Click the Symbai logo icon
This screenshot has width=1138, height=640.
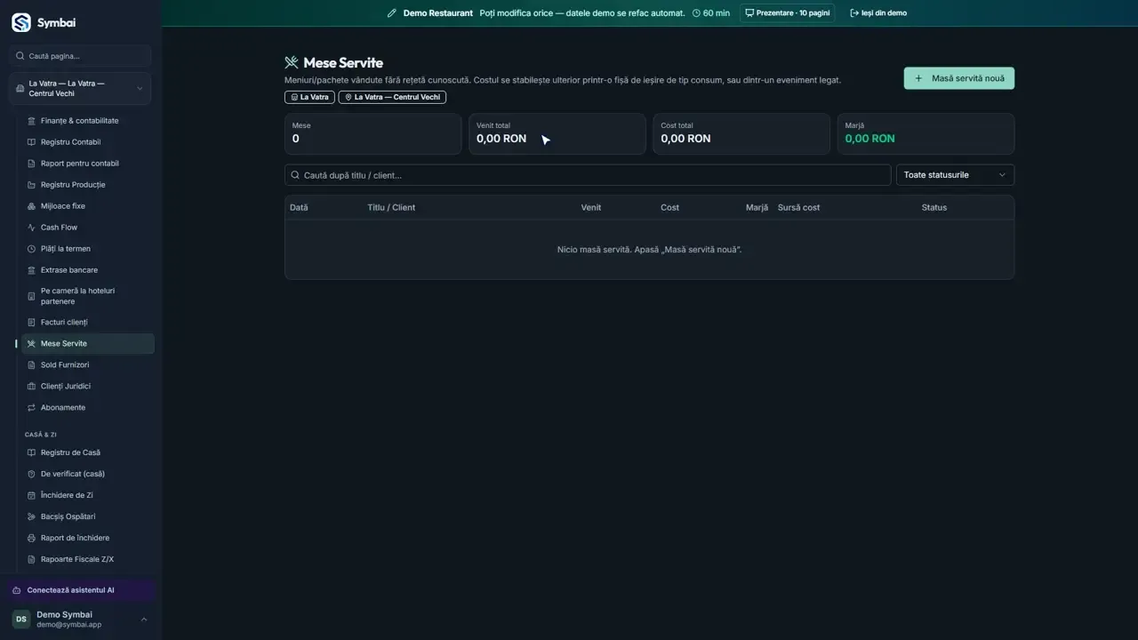(x=20, y=23)
